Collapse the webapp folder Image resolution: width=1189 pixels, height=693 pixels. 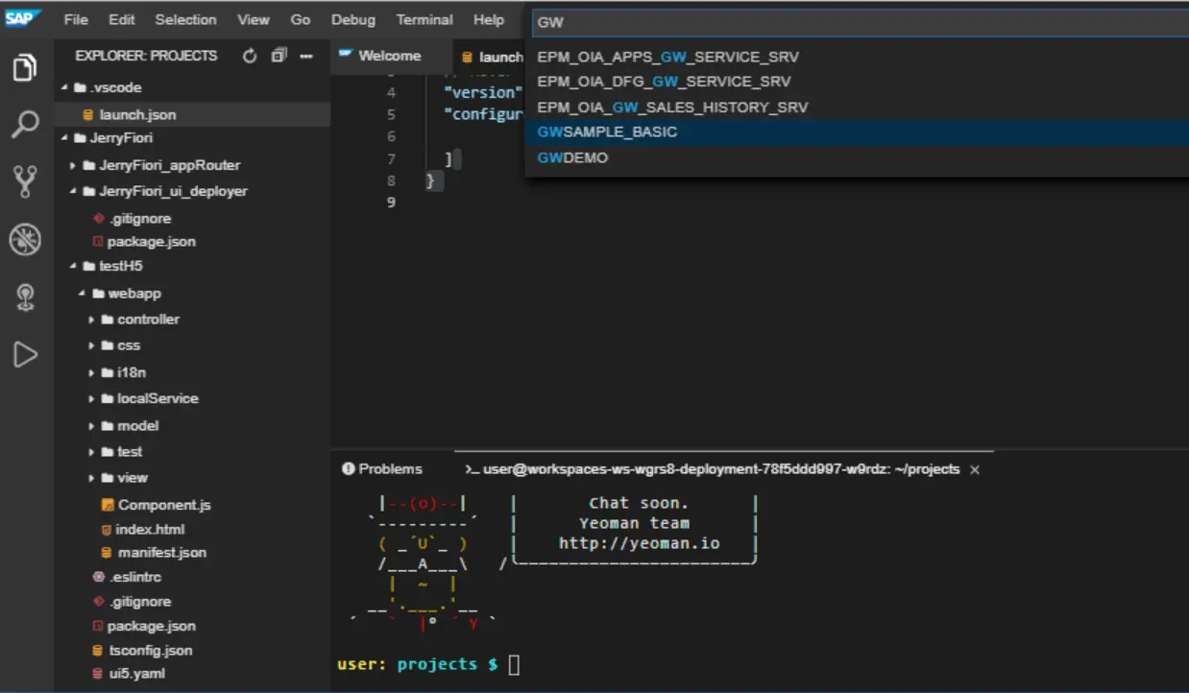point(133,293)
